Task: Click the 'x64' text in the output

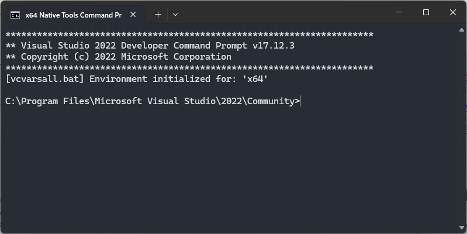Action: [x=255, y=79]
